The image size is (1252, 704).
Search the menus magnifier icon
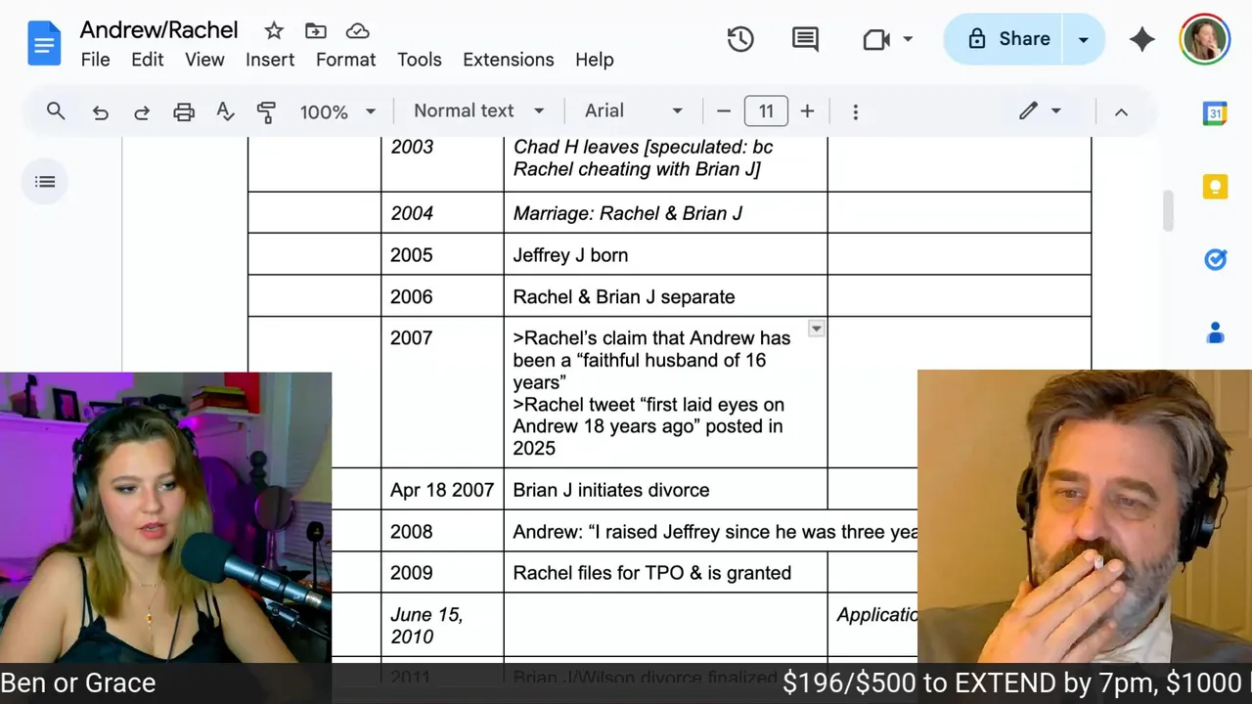pyautogui.click(x=56, y=111)
